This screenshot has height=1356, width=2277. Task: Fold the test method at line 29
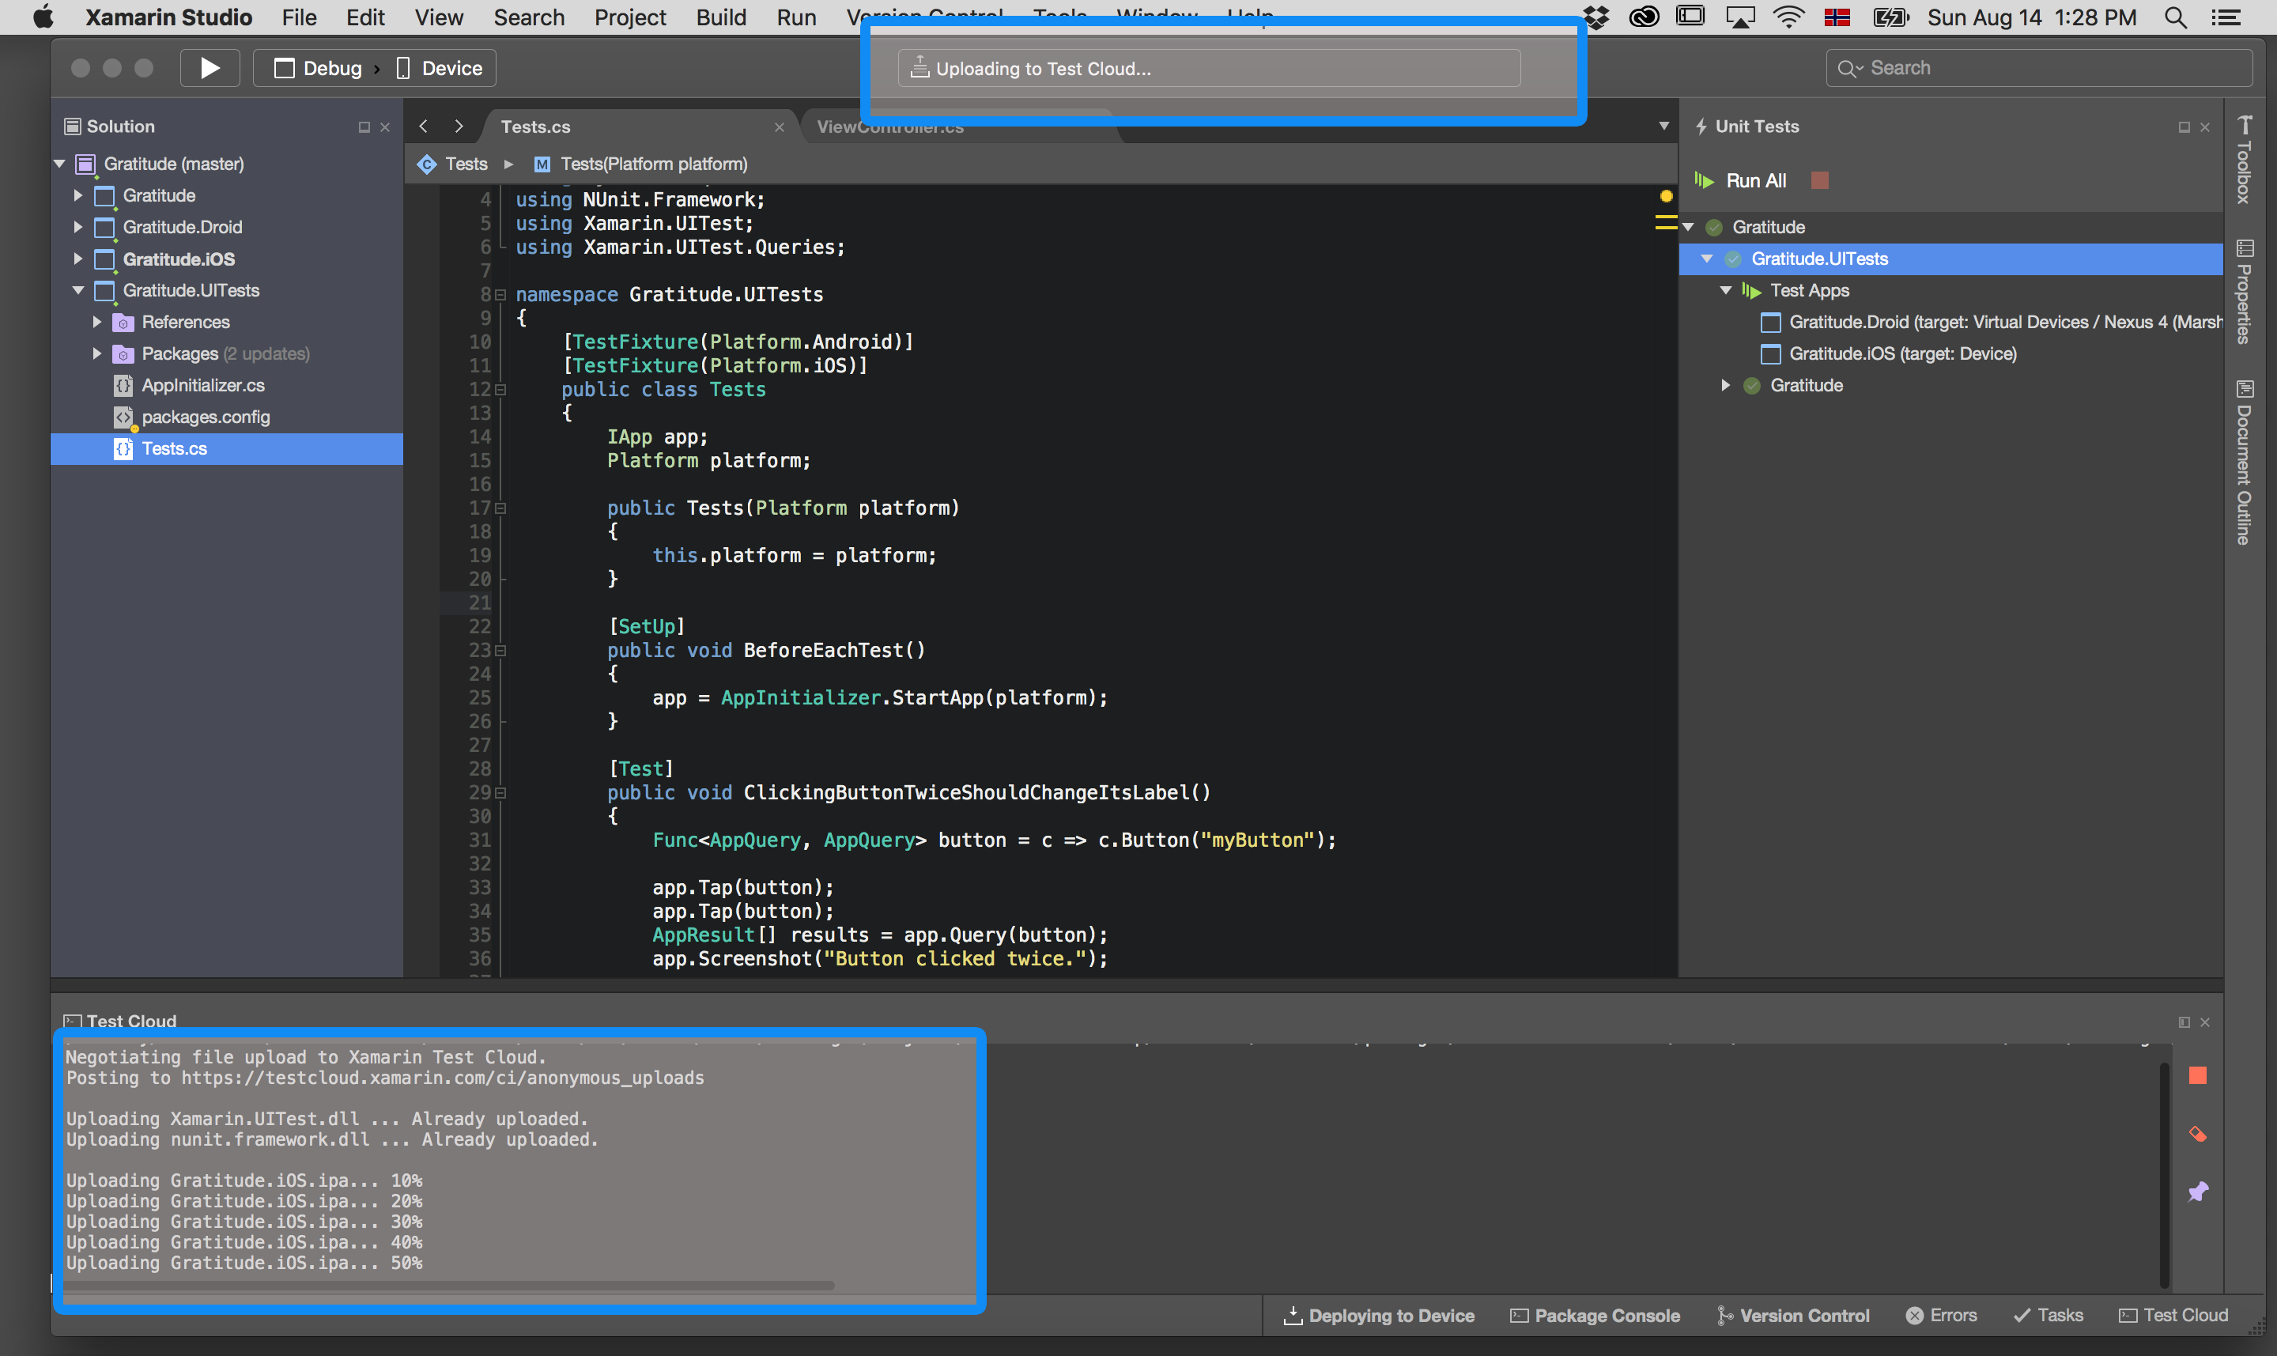(x=500, y=793)
